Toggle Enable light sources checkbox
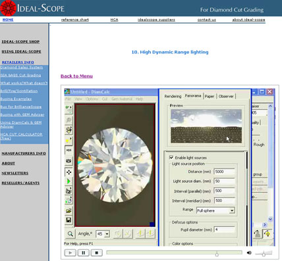Screen dimensions: 282x261 171,157
